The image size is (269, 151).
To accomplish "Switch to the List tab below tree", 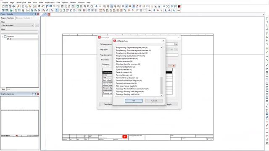I will (8, 89).
